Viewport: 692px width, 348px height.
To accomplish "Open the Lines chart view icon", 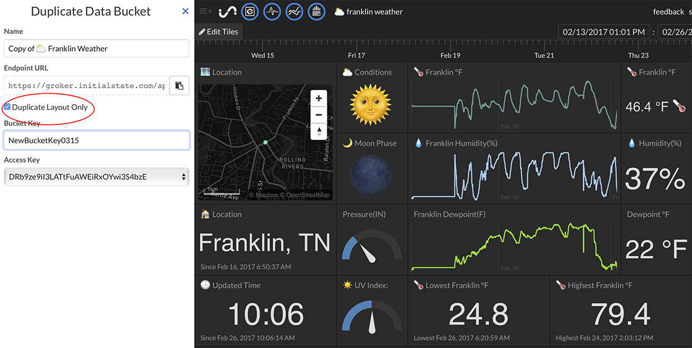I will click(x=294, y=12).
